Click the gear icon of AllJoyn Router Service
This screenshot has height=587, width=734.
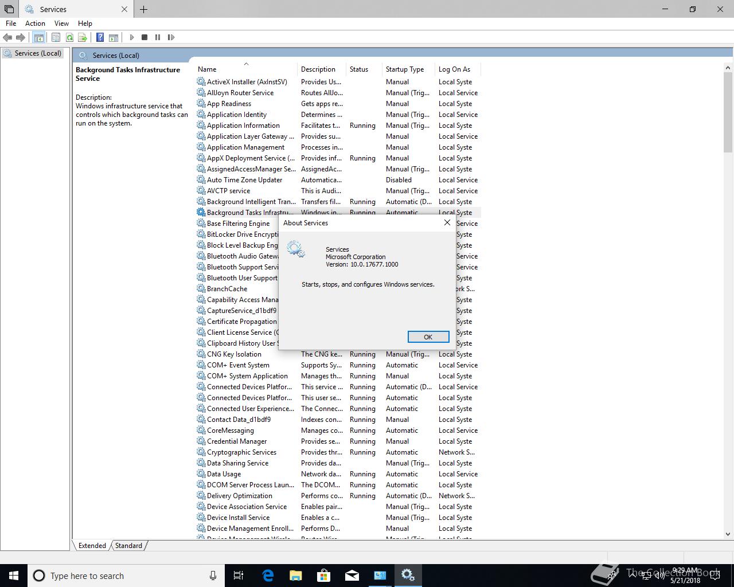click(x=201, y=93)
